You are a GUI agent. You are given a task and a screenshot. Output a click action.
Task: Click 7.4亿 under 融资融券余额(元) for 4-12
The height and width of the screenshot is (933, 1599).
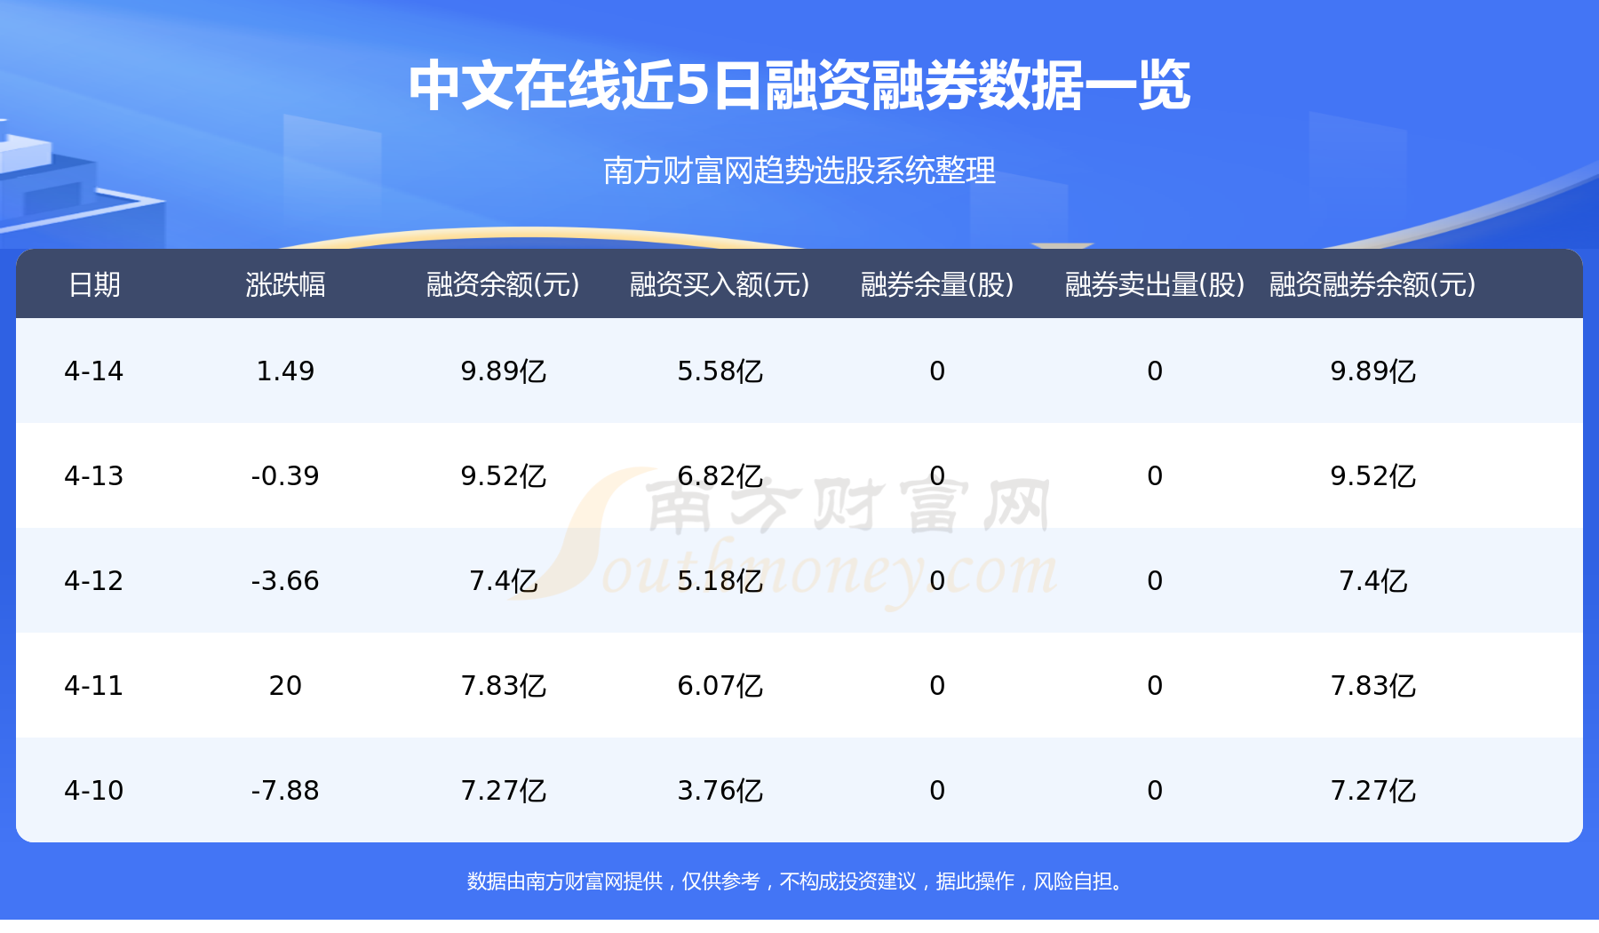tap(1372, 581)
